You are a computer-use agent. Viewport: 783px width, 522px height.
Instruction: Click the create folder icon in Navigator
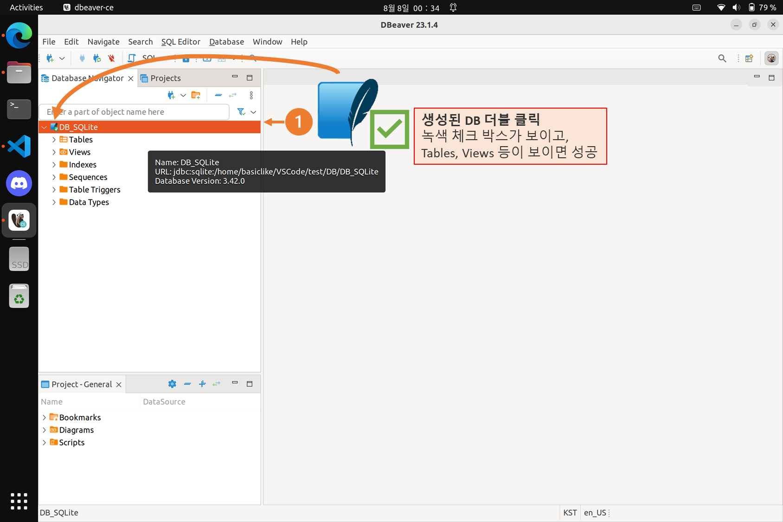(x=196, y=95)
